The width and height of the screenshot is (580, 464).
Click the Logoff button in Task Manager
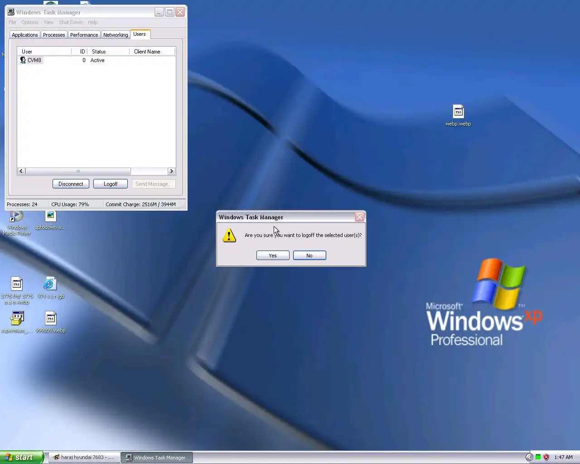click(111, 184)
